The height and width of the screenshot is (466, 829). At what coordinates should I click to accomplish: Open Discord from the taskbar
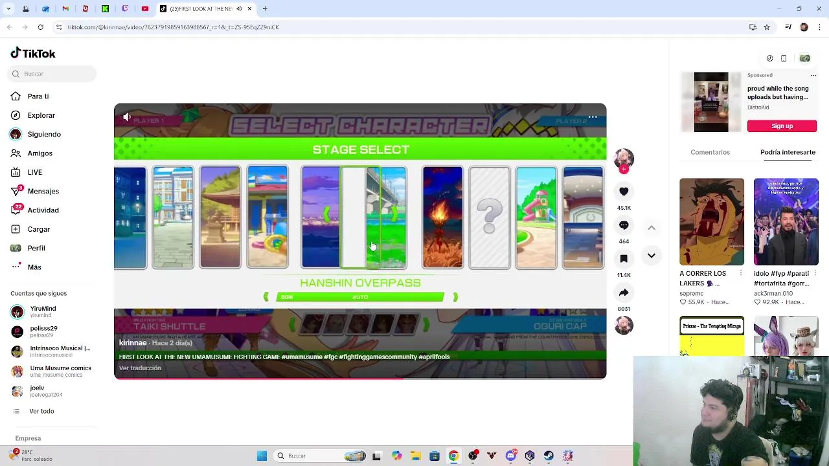(x=511, y=456)
